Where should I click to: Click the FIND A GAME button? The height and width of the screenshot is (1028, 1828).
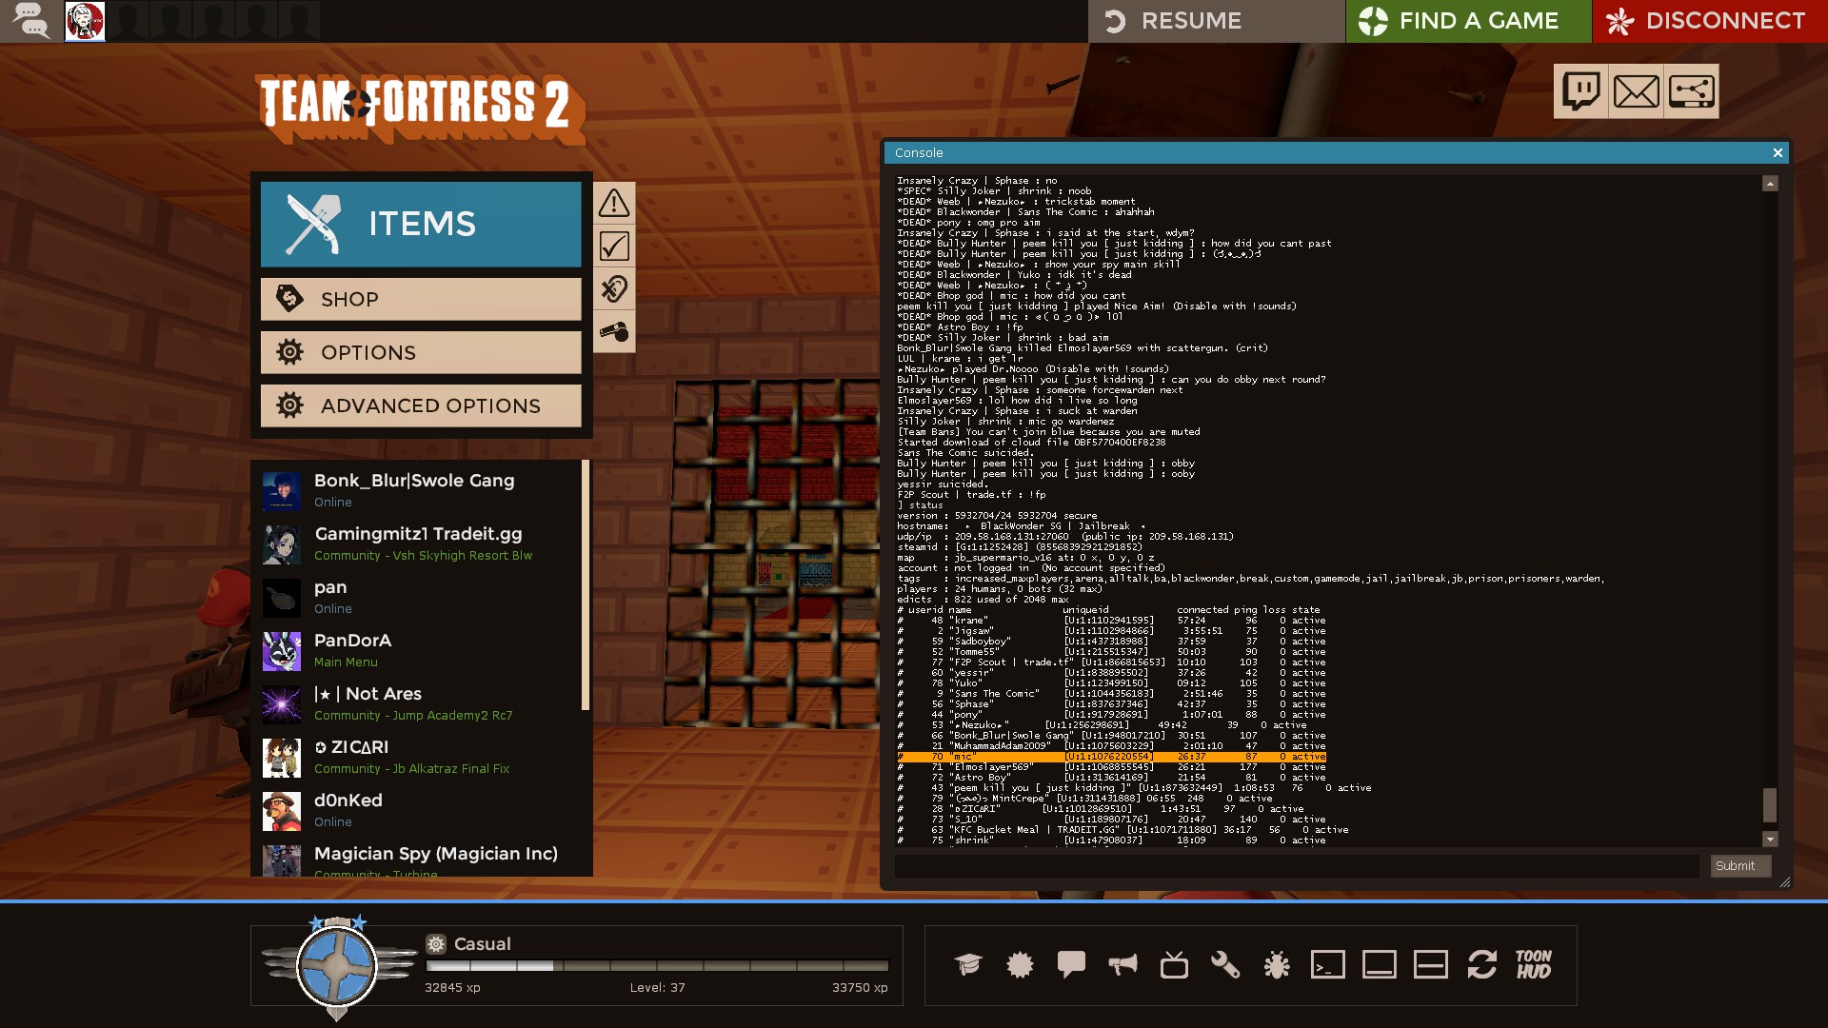tap(1468, 21)
